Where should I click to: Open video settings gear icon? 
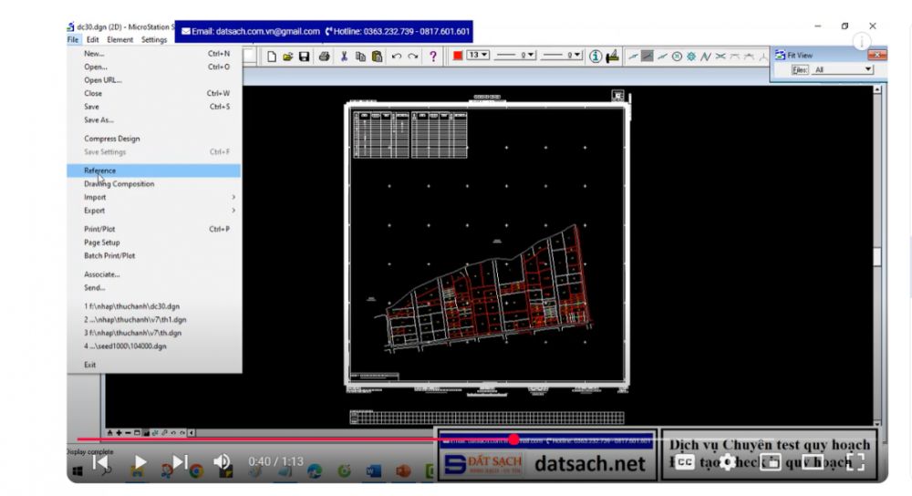click(x=727, y=462)
